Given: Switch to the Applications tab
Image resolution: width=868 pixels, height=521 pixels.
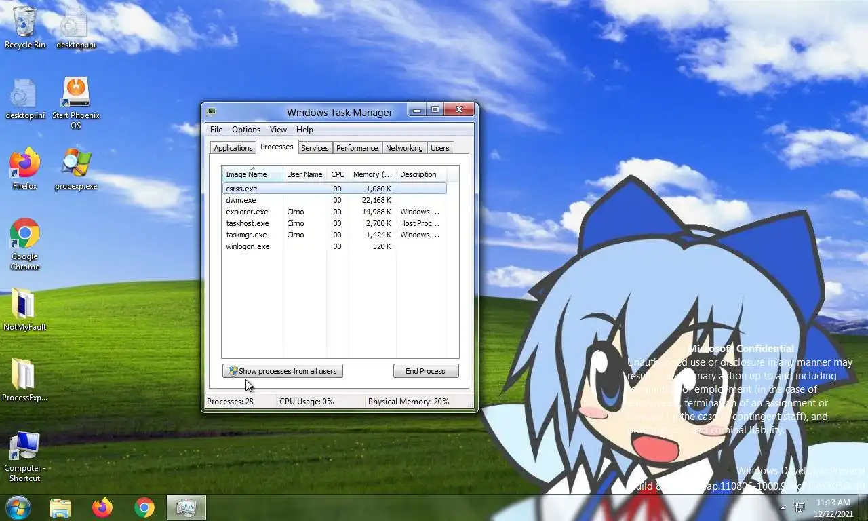Looking at the screenshot, I should [233, 148].
